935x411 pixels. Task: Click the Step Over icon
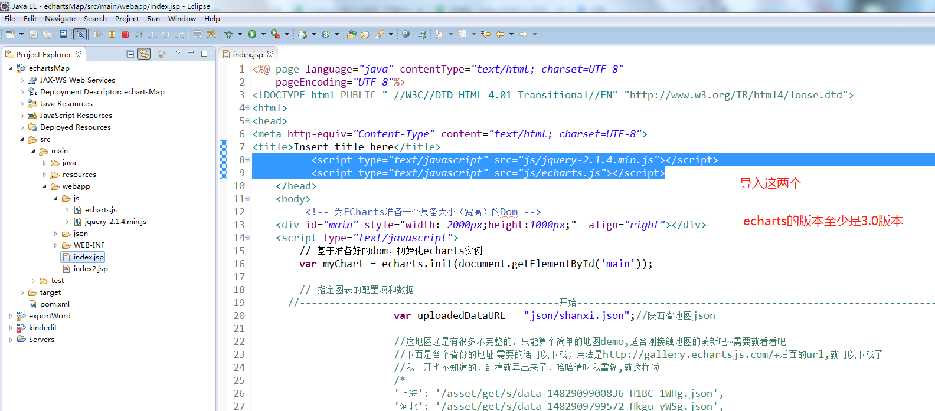166,34
